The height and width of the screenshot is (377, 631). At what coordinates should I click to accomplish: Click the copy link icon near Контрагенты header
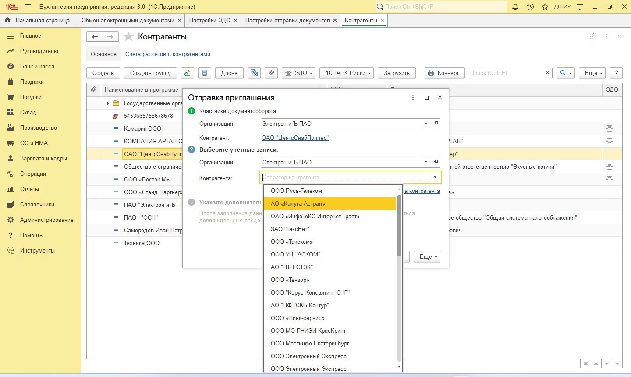(593, 36)
